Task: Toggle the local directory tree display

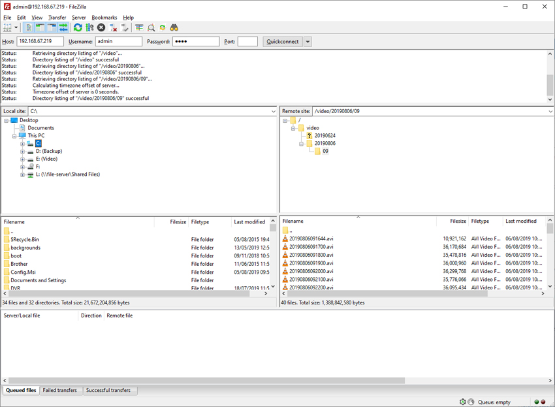Action: tap(40, 27)
